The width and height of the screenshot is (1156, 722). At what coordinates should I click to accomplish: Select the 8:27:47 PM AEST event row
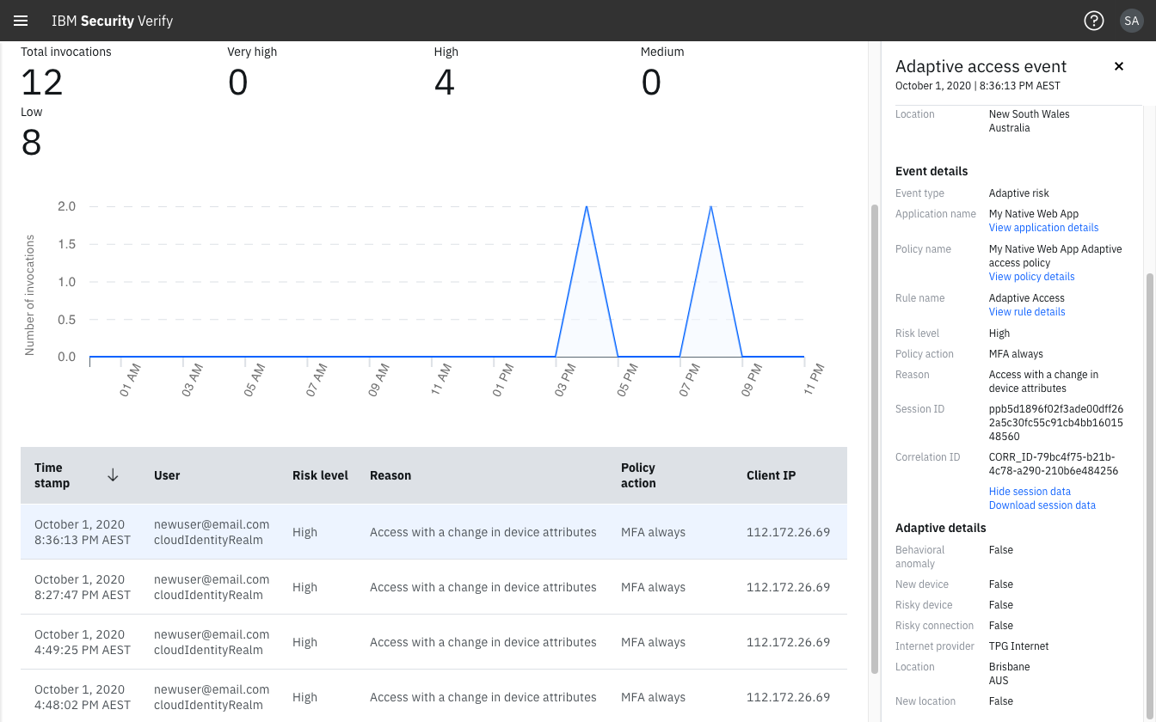tap(433, 587)
